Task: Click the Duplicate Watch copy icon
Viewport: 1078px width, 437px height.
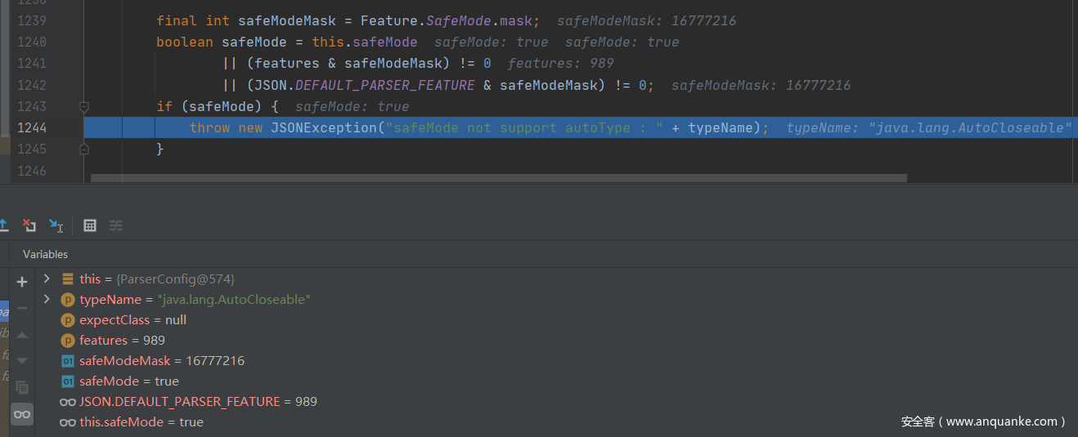Action: [22, 387]
